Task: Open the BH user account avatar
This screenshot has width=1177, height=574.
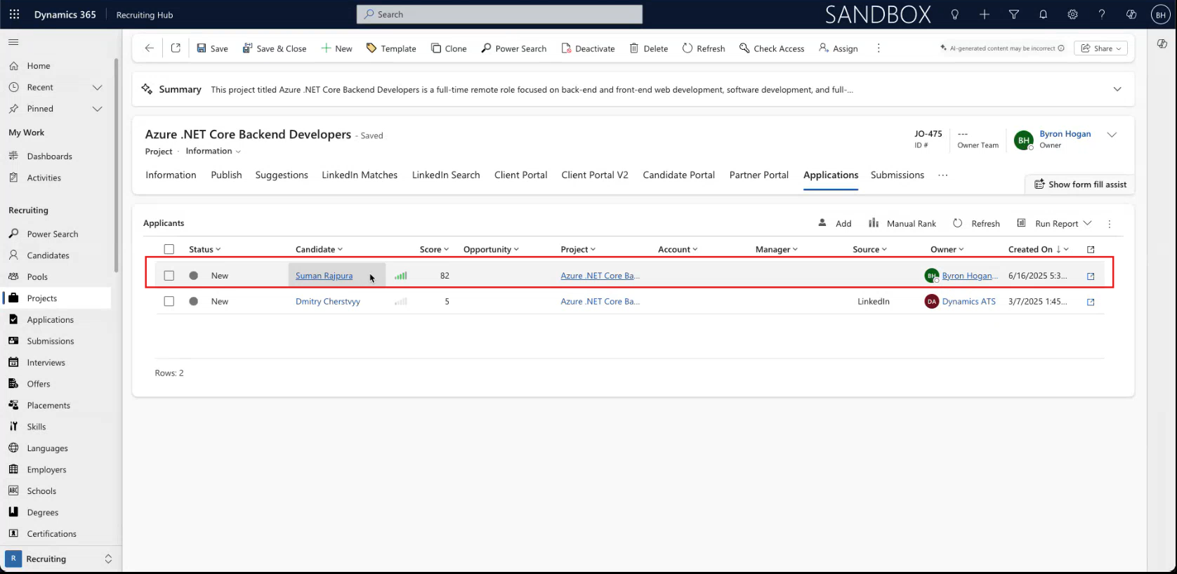Action: [x=1160, y=15]
